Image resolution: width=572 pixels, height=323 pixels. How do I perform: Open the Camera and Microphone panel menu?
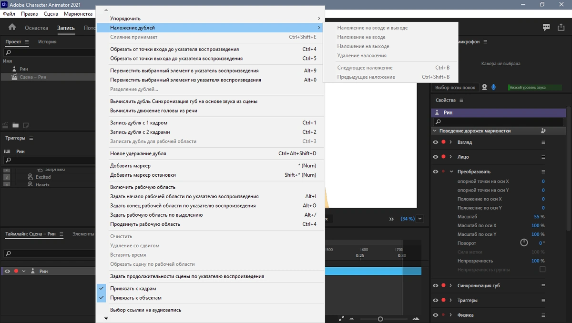click(486, 42)
